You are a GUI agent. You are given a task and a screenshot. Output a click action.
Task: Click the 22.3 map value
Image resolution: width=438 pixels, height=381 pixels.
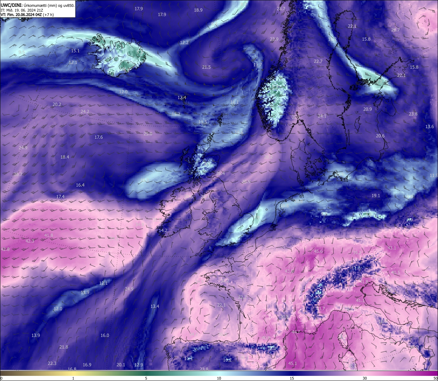(52, 364)
